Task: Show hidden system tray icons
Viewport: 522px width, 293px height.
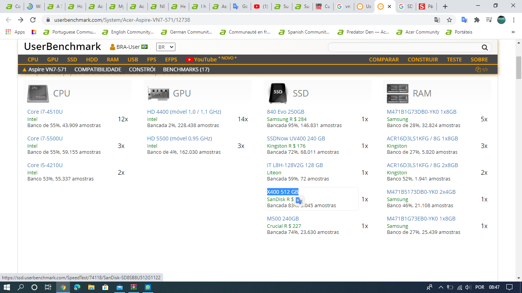Action: 441,287
